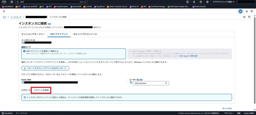The width and height of the screenshot is (256, 115).
Task: Copy the Instance ID with copy icon
Action: pyautogui.click(x=23, y=43)
